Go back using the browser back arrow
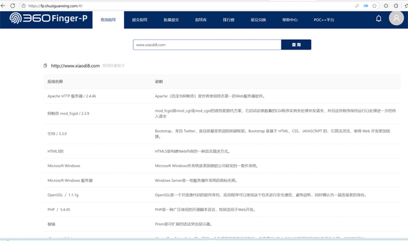This screenshot has height=241, width=408. point(3,5)
